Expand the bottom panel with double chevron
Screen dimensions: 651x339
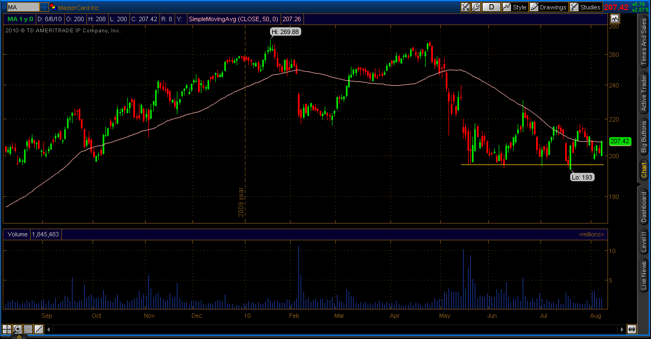pyautogui.click(x=18, y=337)
